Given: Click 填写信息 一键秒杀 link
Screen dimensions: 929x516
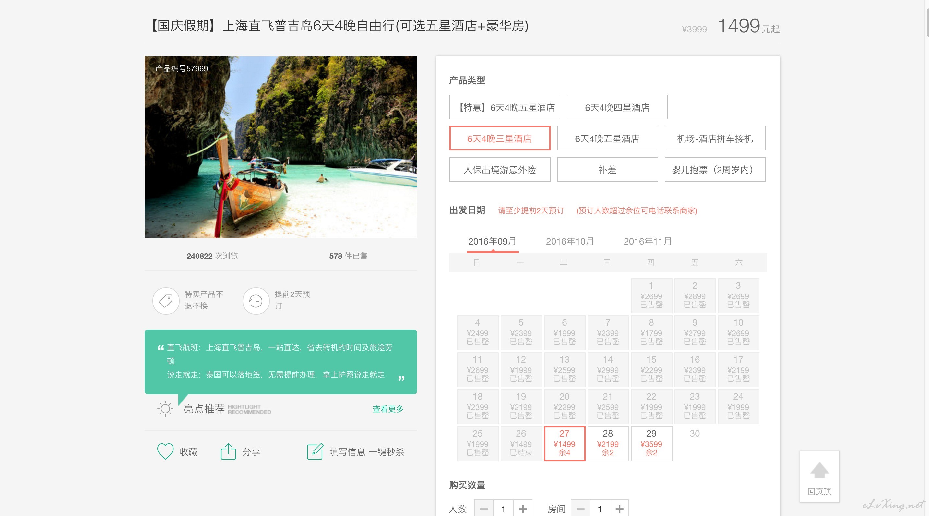Looking at the screenshot, I should pos(366,451).
